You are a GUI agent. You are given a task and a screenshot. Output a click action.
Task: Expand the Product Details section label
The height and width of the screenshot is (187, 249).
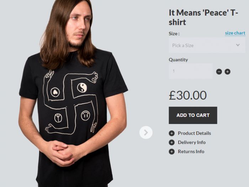pyautogui.click(x=194, y=133)
